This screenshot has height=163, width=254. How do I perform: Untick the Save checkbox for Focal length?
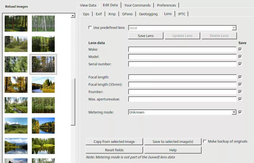pos(240,77)
